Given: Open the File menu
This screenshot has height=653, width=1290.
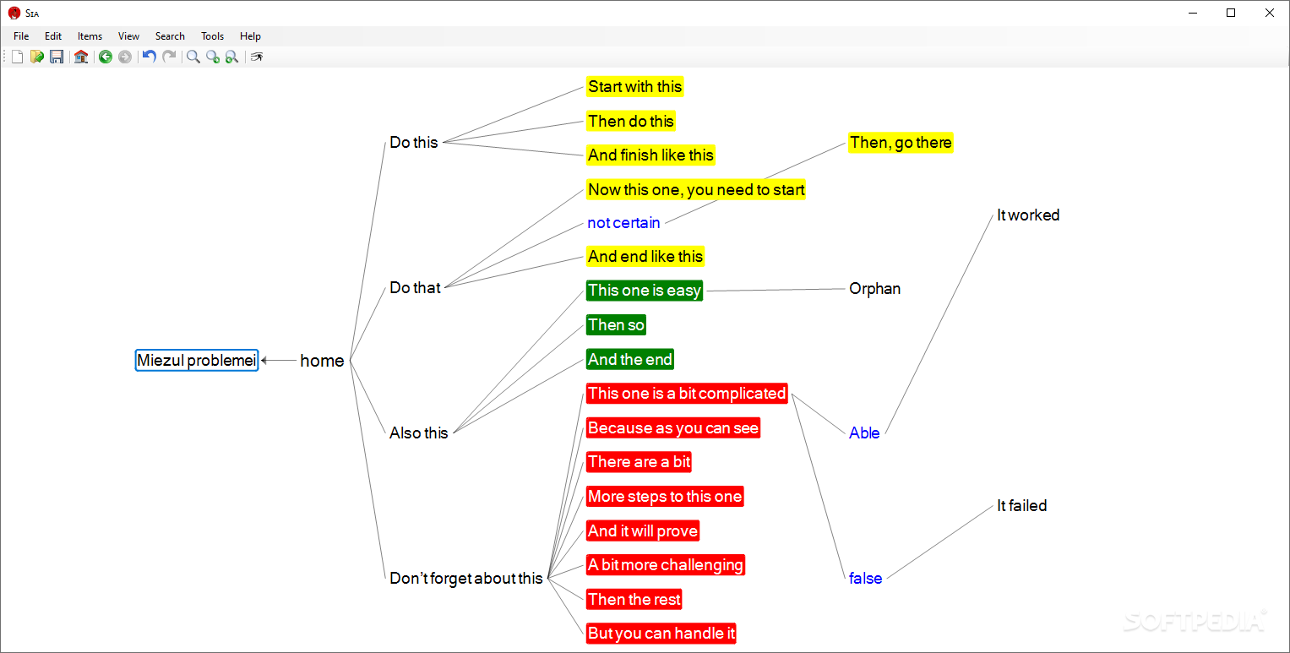Looking at the screenshot, I should click(x=21, y=36).
